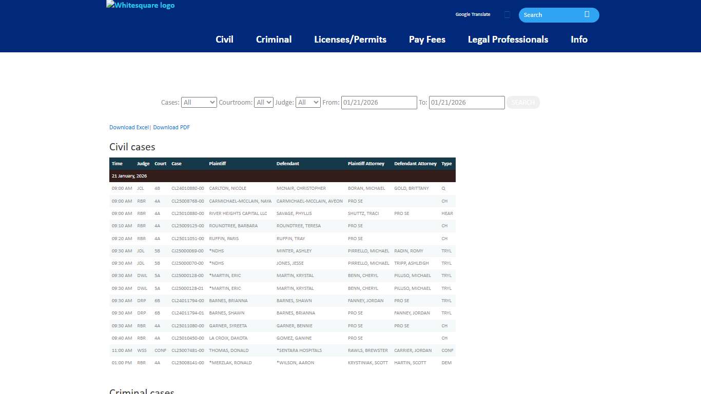Click the small icon beside Google Translate
Viewport: 701px width, 394px height.
click(x=507, y=15)
